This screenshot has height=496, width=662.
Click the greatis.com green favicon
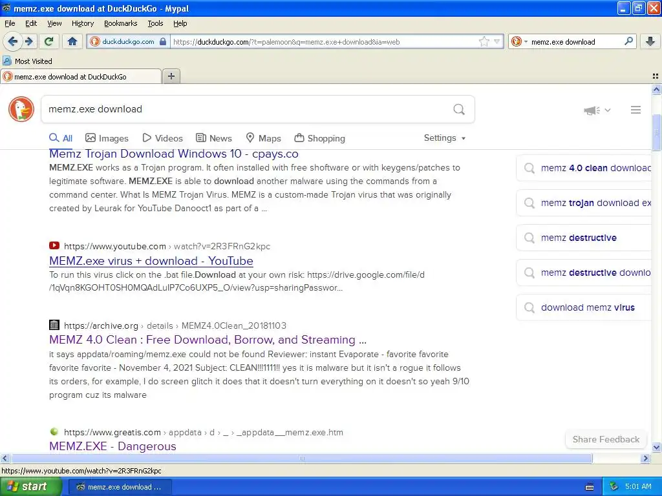(x=54, y=431)
